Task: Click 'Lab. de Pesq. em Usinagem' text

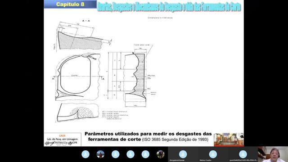Action: point(62,139)
